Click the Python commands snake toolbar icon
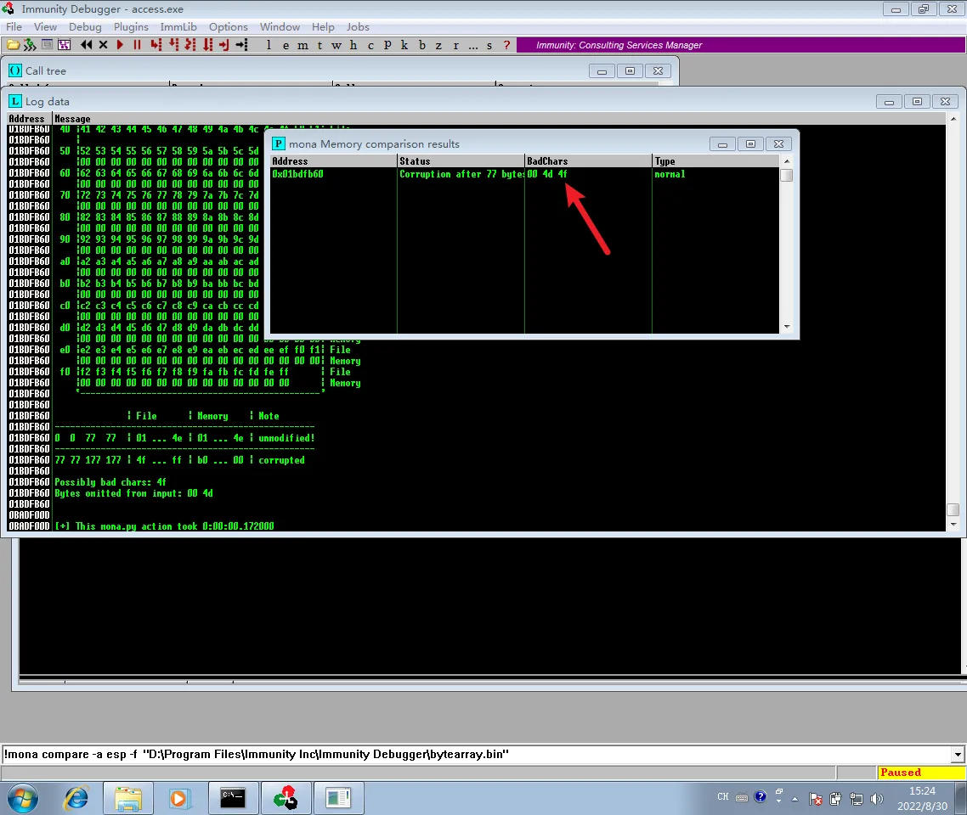This screenshot has width=967, height=815. click(30, 45)
